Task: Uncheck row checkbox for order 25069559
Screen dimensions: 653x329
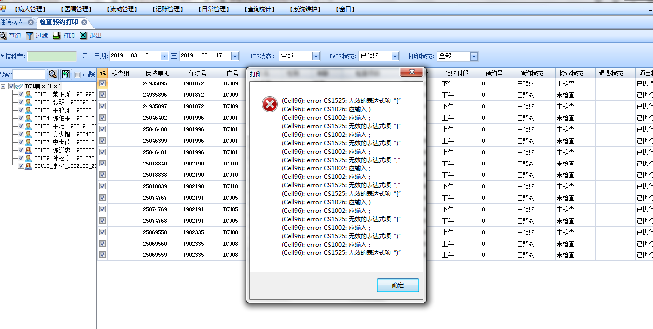Action: (x=102, y=255)
